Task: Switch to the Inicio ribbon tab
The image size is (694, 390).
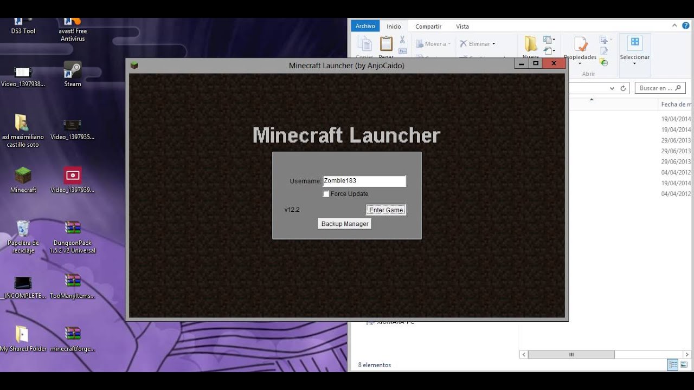Action: tap(394, 27)
